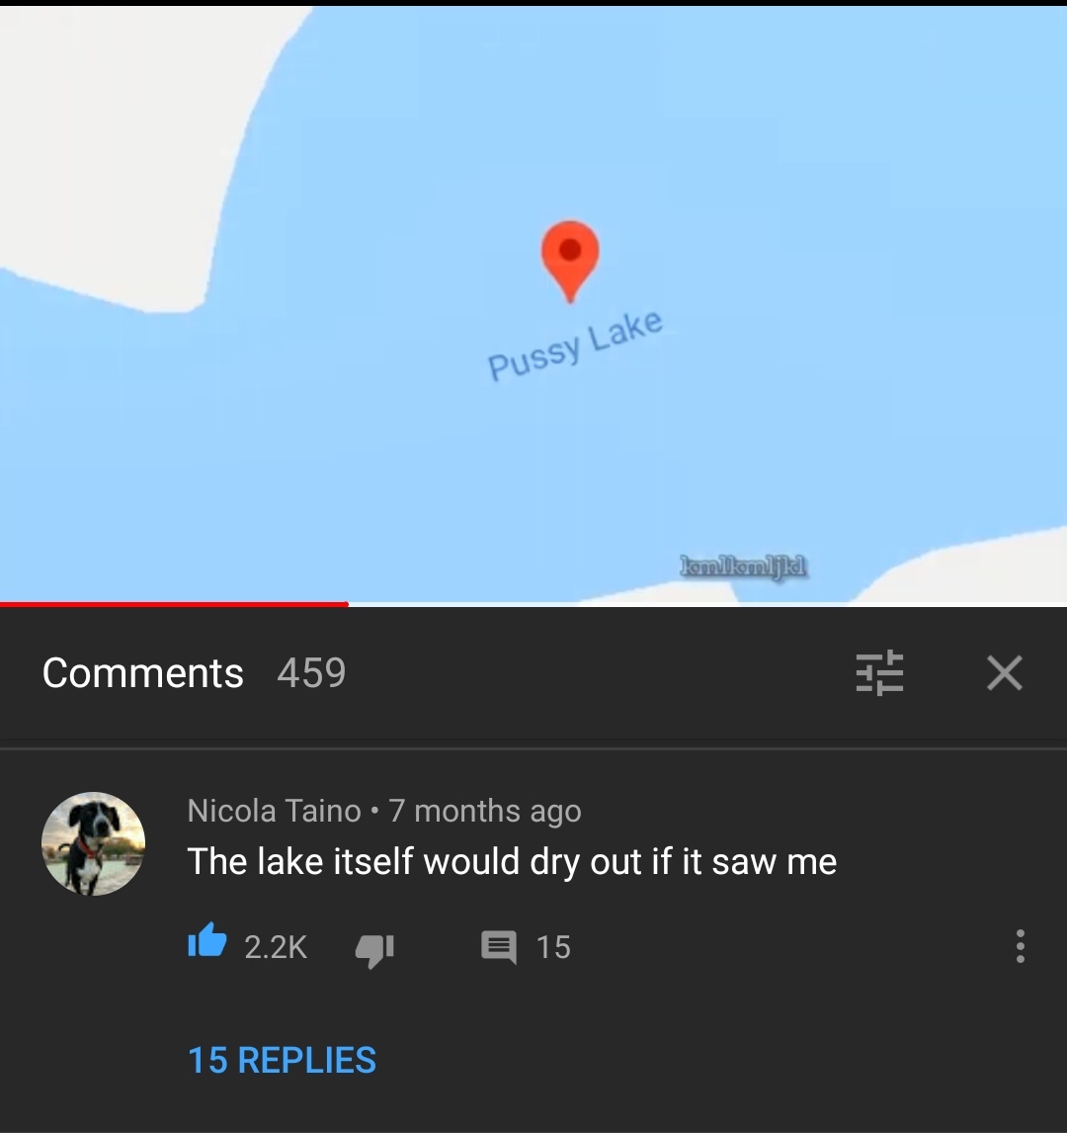Image resolution: width=1067 pixels, height=1133 pixels.
Task: Open the three-dot menu on the comment
Action: [x=1020, y=946]
